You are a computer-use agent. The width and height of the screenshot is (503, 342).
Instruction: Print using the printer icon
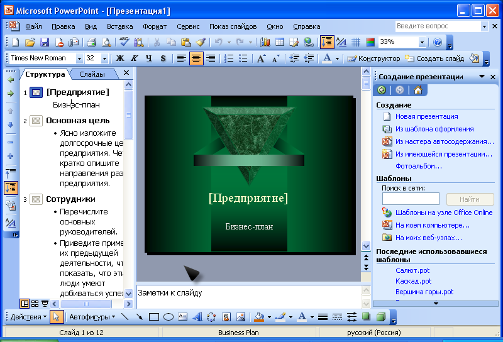point(92,42)
